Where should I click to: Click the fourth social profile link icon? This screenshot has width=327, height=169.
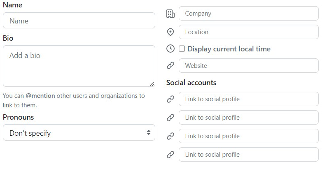[x=170, y=155]
